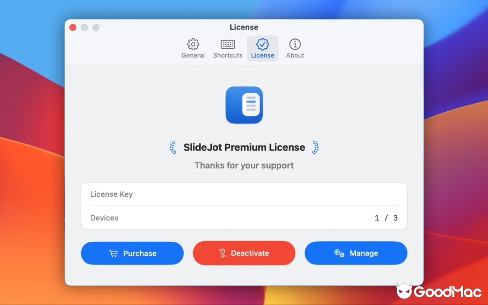Screen dimensions: 488x305
Task: Open license management via Manage button
Action: 356,253
